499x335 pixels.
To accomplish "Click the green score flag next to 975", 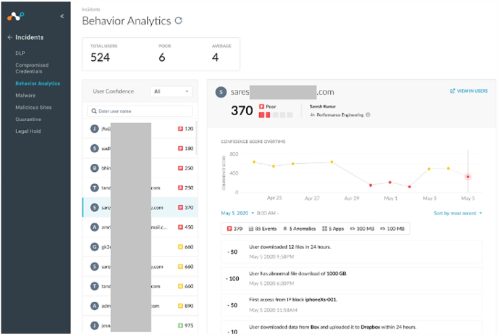I will [x=180, y=326].
